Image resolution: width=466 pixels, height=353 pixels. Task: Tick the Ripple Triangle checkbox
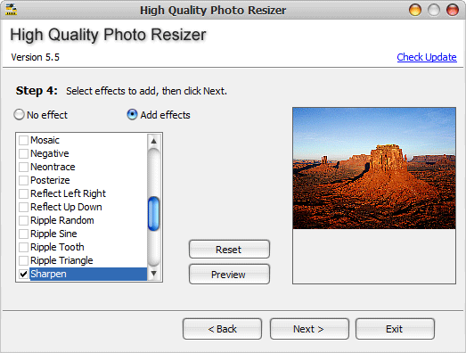23,260
